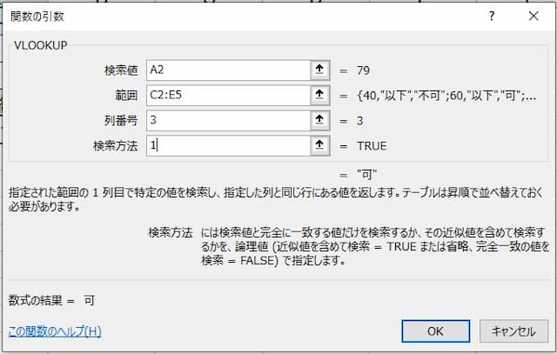Click the 検索方法 field label

click(x=115, y=146)
